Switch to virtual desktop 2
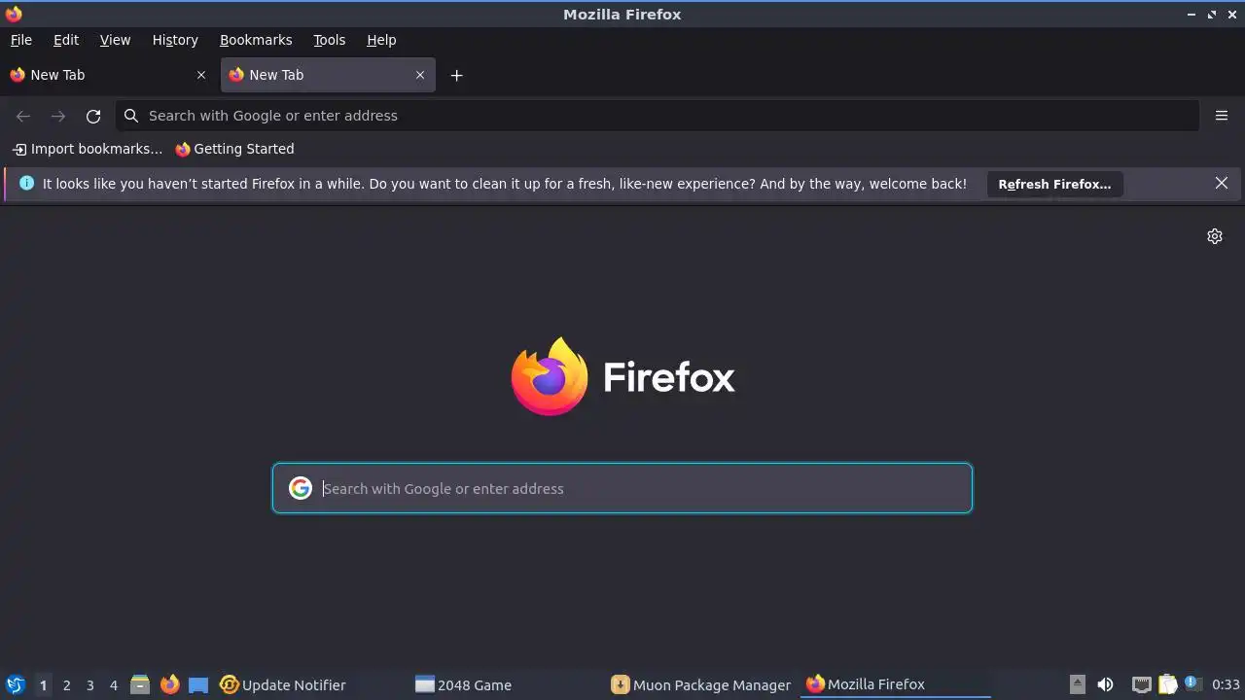 (67, 685)
